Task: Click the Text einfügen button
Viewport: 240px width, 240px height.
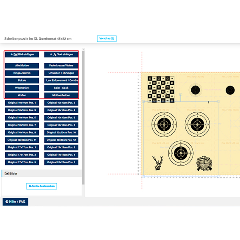Action: (61, 54)
